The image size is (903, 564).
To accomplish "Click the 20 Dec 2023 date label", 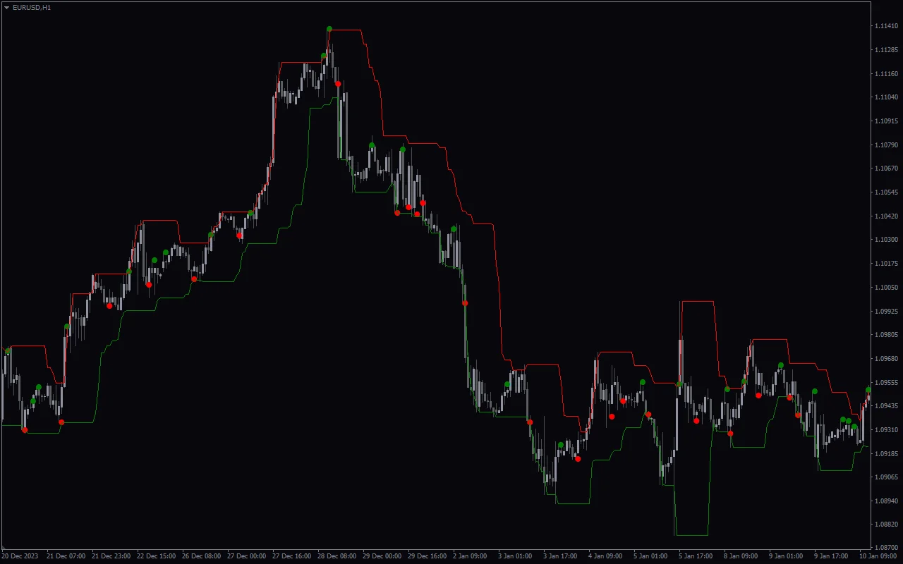I will click(x=20, y=556).
